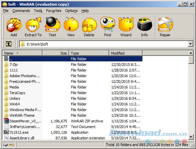Viewport: 196px width, 149px height.
Task: Select the 7-Zip folder icon
Action: [6, 65]
